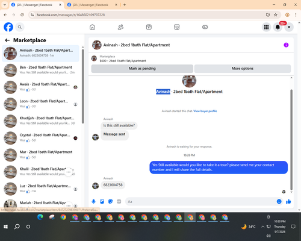Open the Windows Start menu
This screenshot has width=301, height=241.
point(5,227)
